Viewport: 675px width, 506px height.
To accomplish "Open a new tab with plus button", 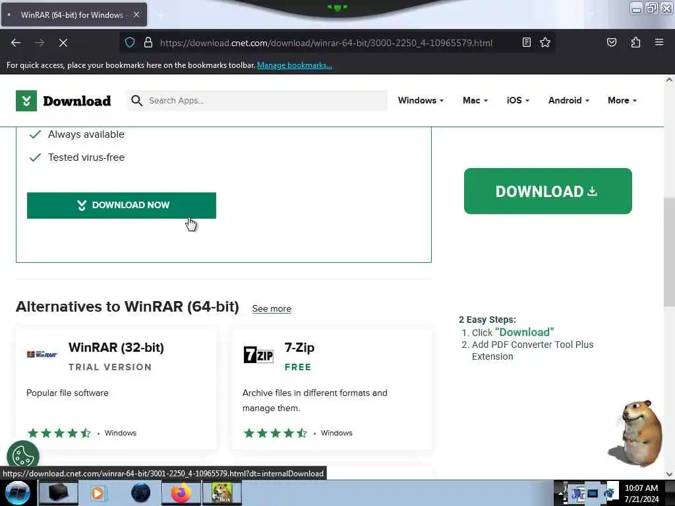I will 161,14.
